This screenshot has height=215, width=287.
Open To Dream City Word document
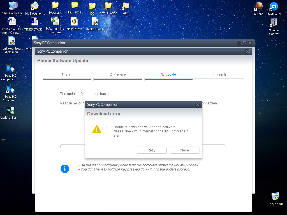[x=11, y=26]
